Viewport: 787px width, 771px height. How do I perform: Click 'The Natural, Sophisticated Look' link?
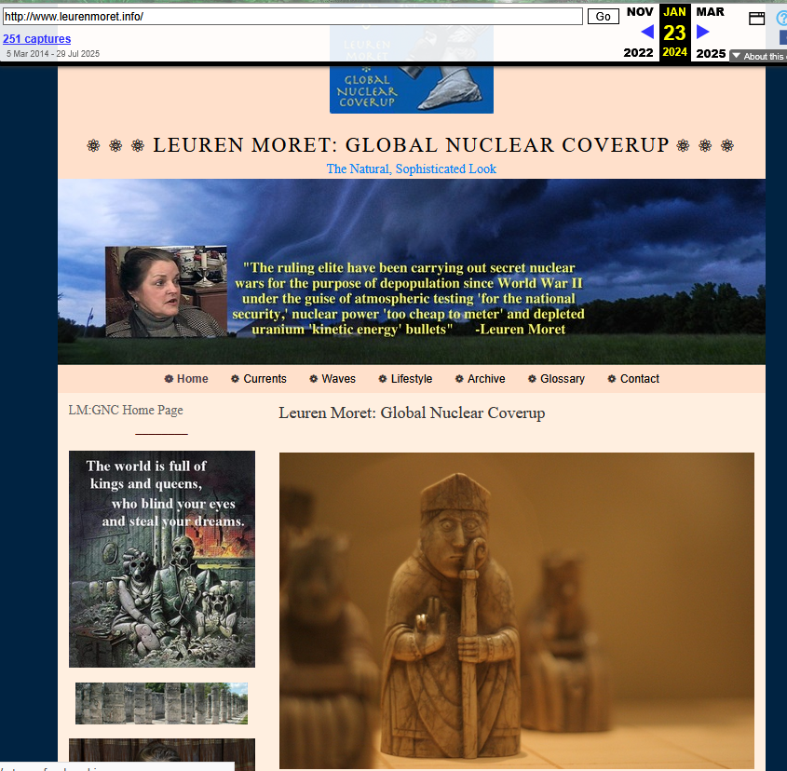[411, 169]
